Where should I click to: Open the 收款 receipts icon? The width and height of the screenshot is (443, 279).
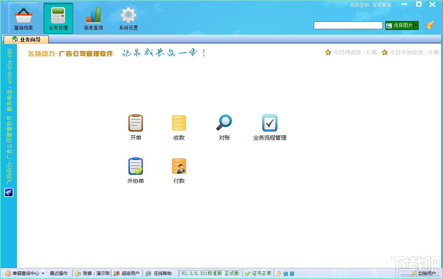pos(179,123)
